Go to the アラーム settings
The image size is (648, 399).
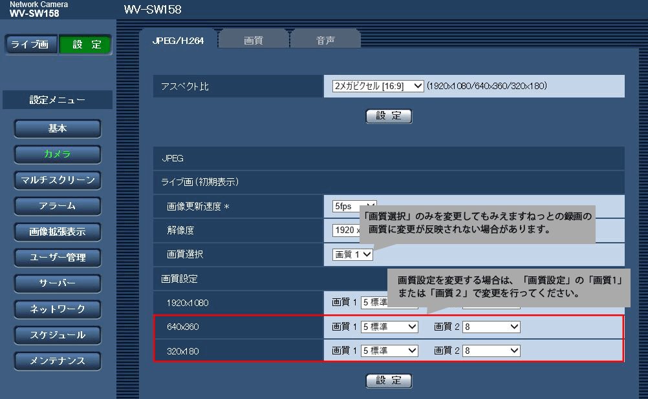click(58, 206)
